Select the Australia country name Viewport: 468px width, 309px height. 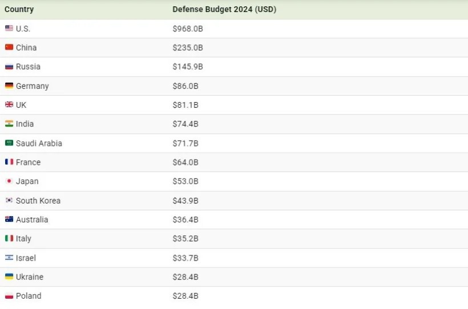pyautogui.click(x=32, y=219)
